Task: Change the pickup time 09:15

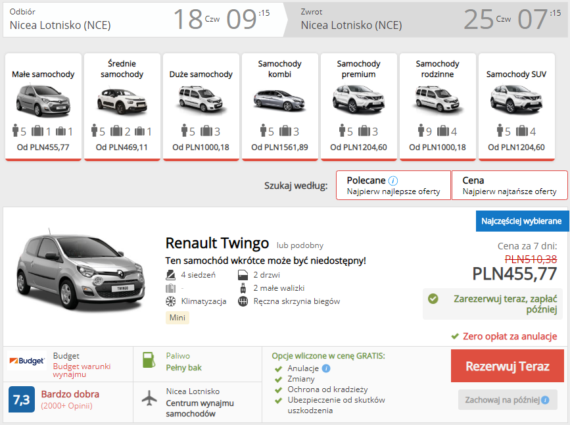Action: [x=248, y=19]
